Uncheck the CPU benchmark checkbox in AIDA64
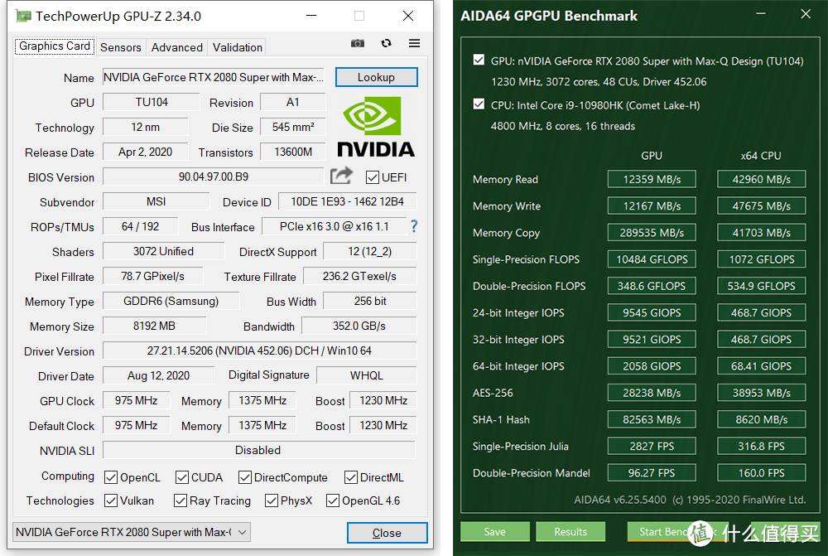Viewport: 828px width, 556px height. click(x=479, y=104)
